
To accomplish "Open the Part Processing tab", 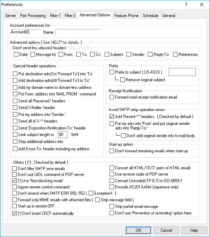I will [x=33, y=16].
